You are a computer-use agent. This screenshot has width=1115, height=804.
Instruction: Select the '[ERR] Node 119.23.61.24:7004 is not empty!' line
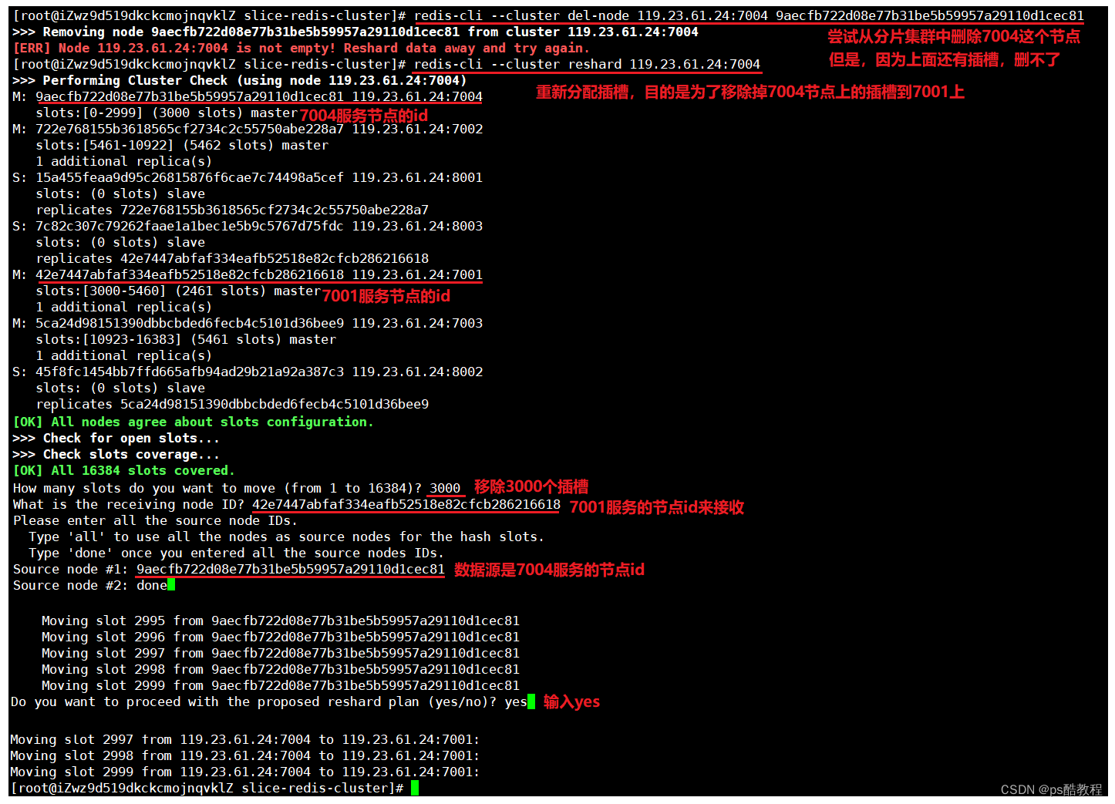(x=301, y=48)
